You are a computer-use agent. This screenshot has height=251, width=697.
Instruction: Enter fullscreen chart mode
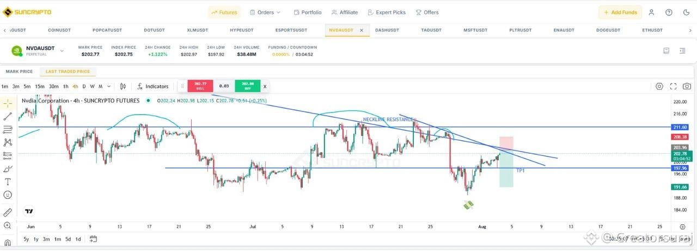tap(674, 86)
